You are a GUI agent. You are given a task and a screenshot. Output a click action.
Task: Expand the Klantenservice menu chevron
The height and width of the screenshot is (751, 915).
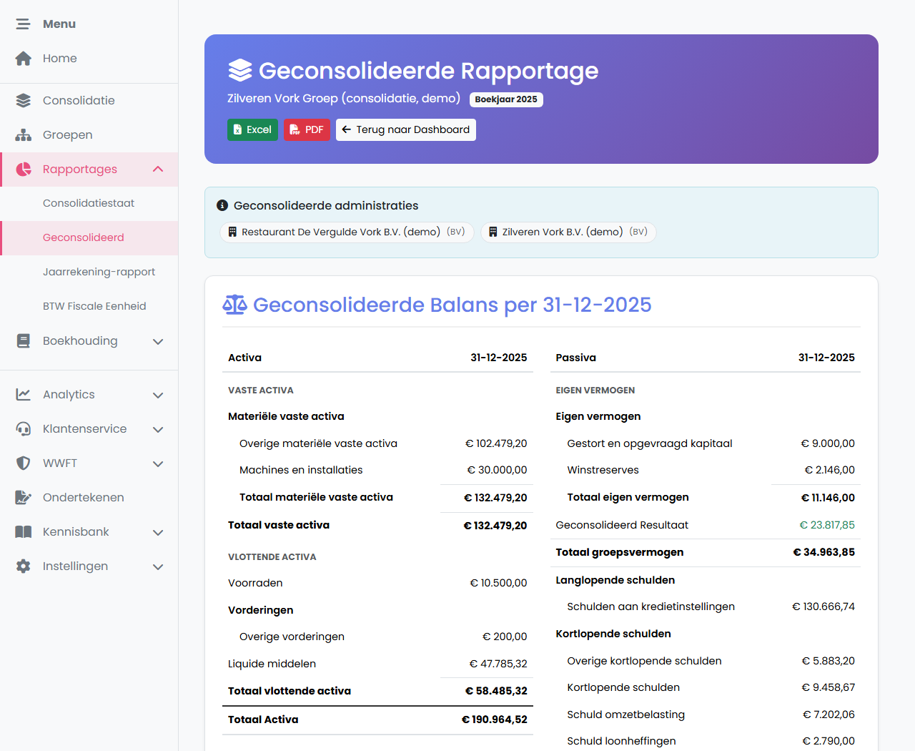click(x=158, y=429)
